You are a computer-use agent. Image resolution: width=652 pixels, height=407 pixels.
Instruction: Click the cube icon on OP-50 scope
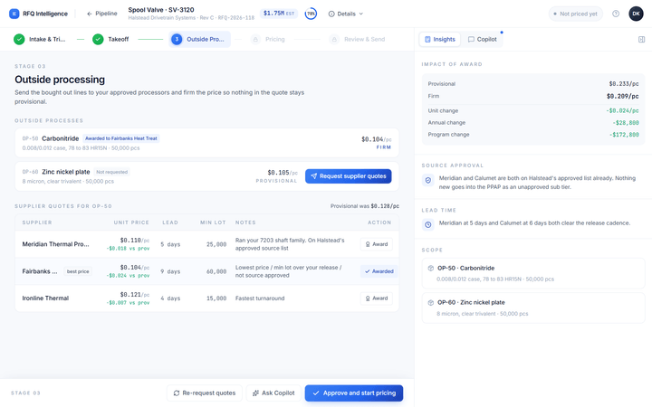(431, 268)
